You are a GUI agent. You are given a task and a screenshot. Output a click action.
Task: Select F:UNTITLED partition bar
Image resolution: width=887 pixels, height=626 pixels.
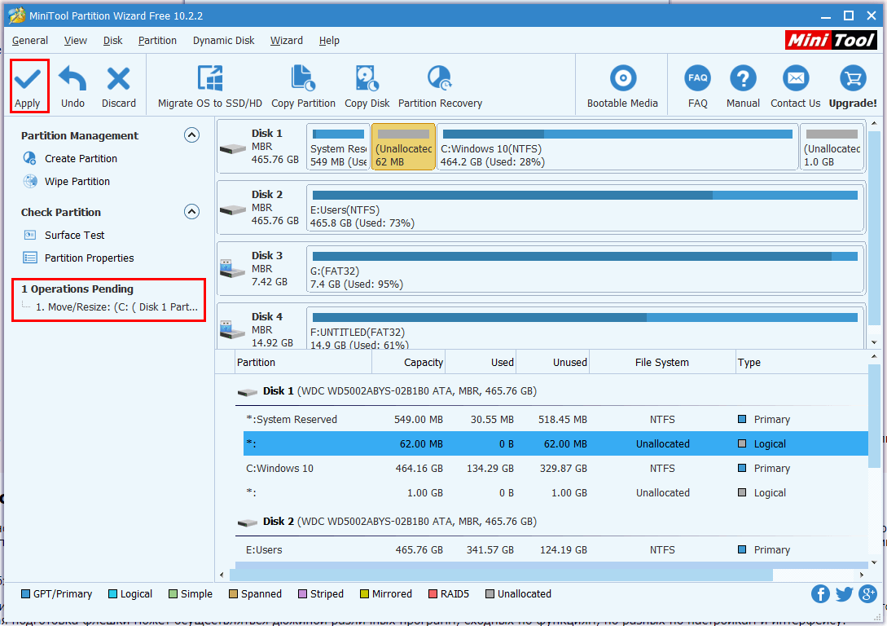pyautogui.click(x=585, y=328)
